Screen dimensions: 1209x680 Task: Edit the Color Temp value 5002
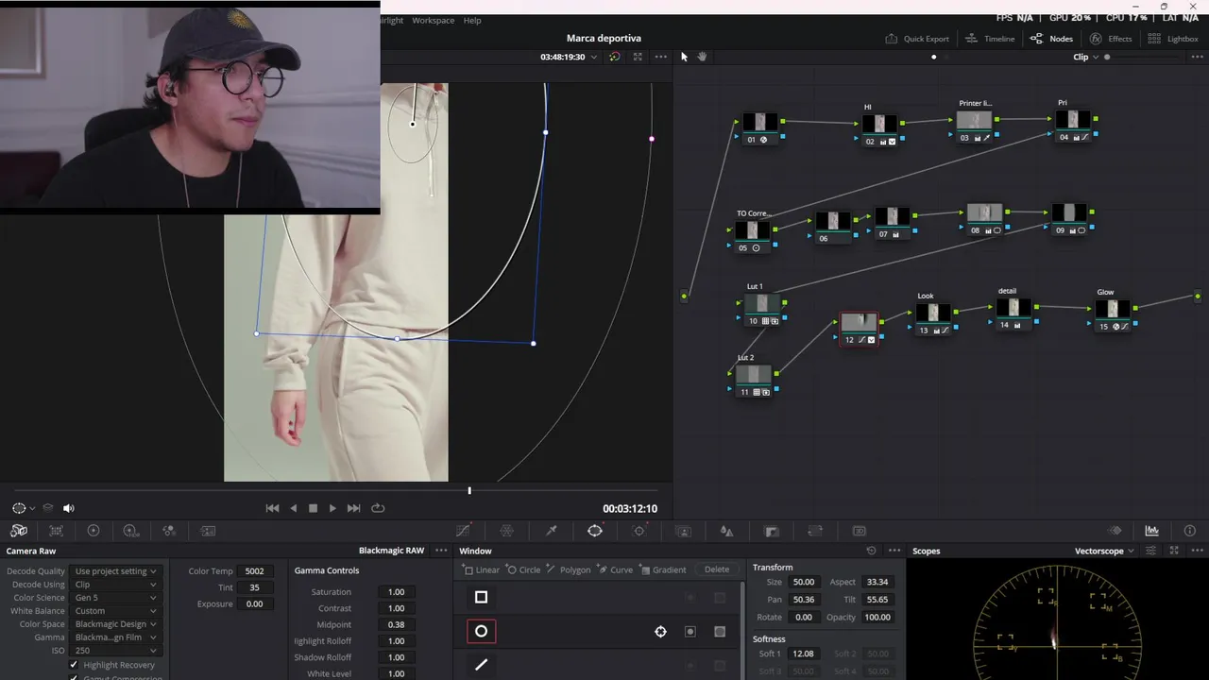click(x=254, y=571)
